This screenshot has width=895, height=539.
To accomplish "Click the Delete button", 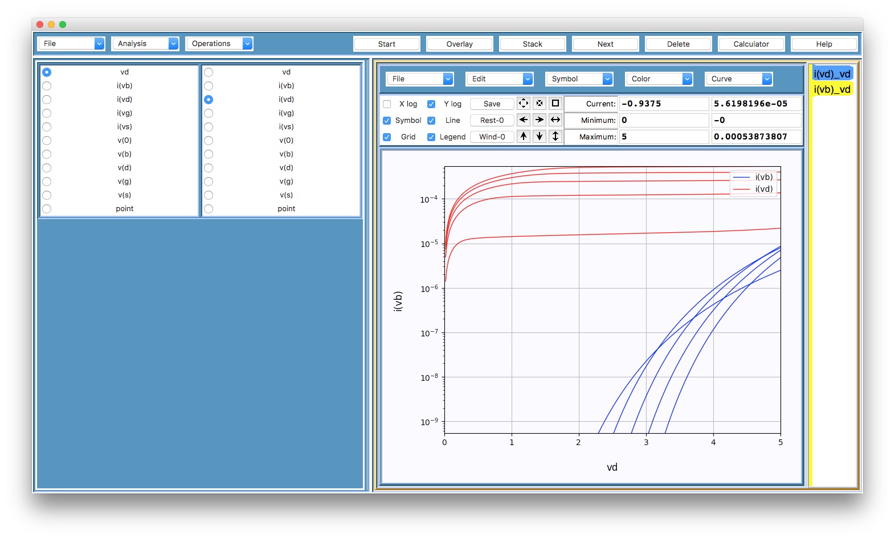I will (x=679, y=44).
